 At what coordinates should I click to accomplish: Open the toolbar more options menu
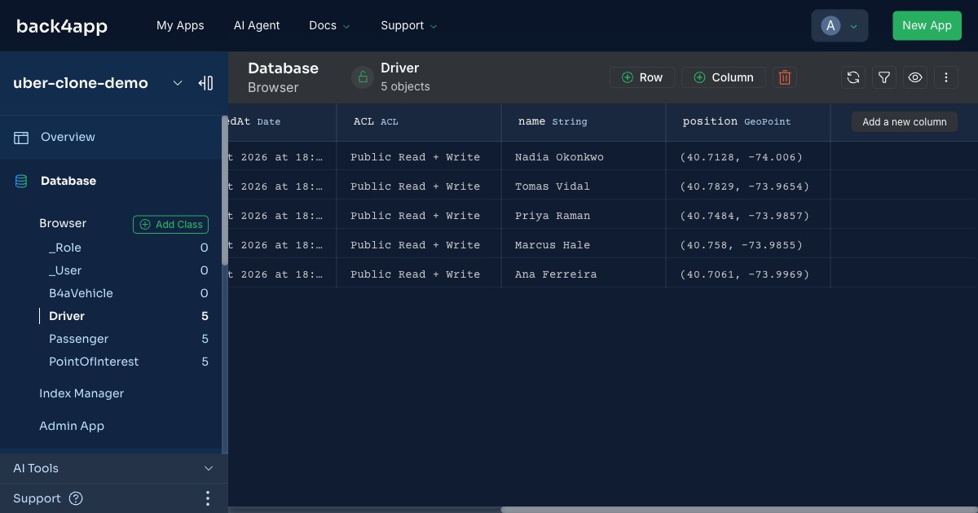(946, 77)
